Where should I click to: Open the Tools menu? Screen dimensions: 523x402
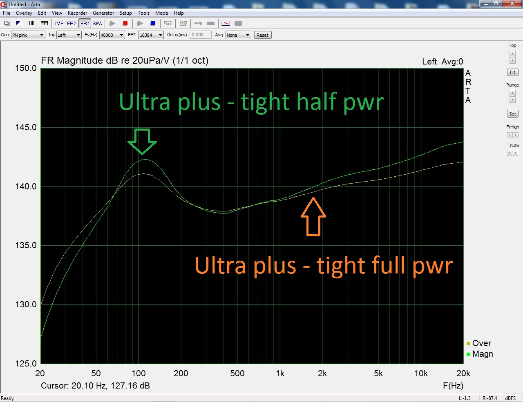pyautogui.click(x=144, y=13)
